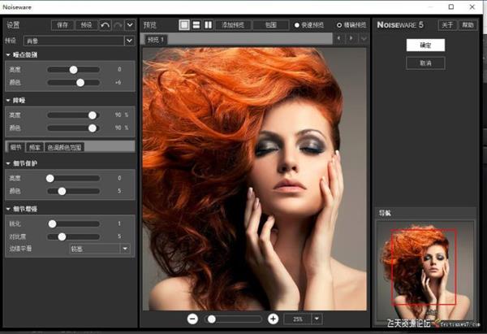The width and height of the screenshot is (487, 334).
Task: Select the single-pane preview layout icon
Action: [184, 25]
